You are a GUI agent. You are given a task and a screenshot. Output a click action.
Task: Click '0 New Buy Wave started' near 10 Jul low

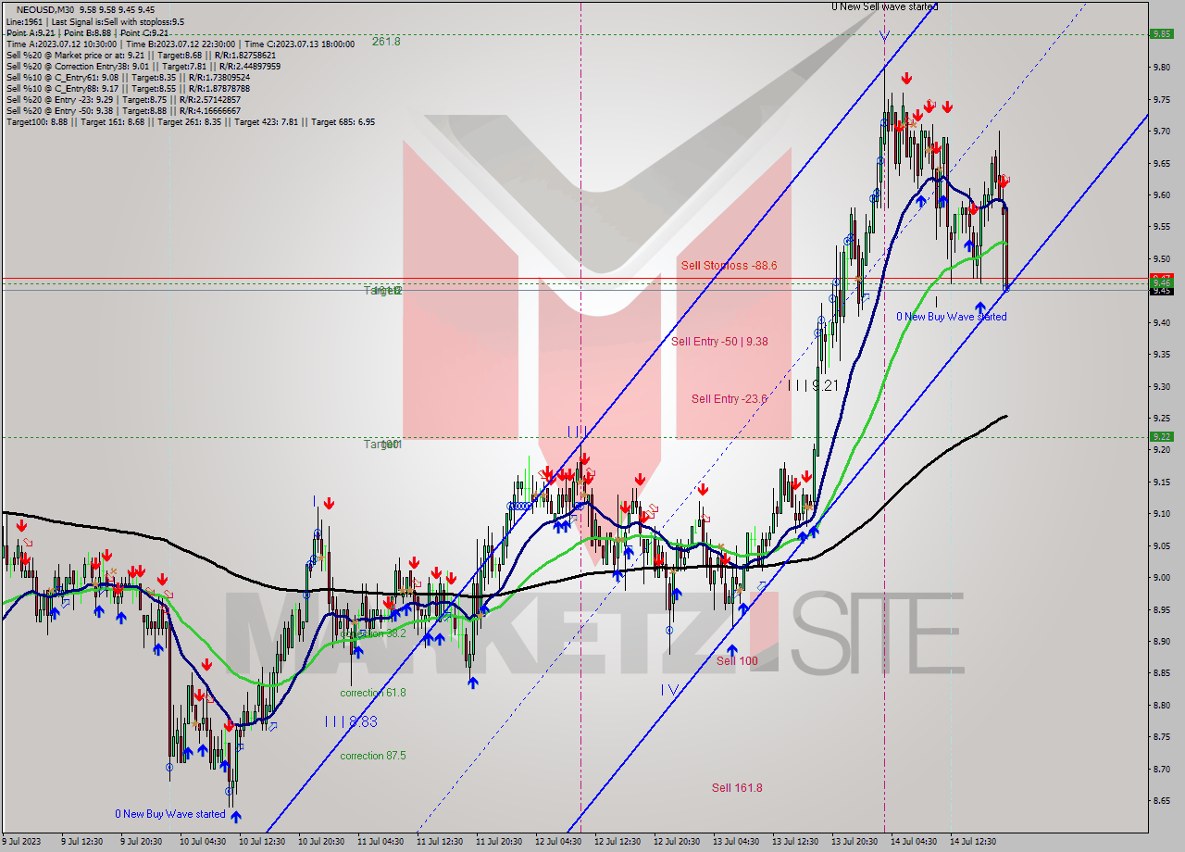[170, 814]
